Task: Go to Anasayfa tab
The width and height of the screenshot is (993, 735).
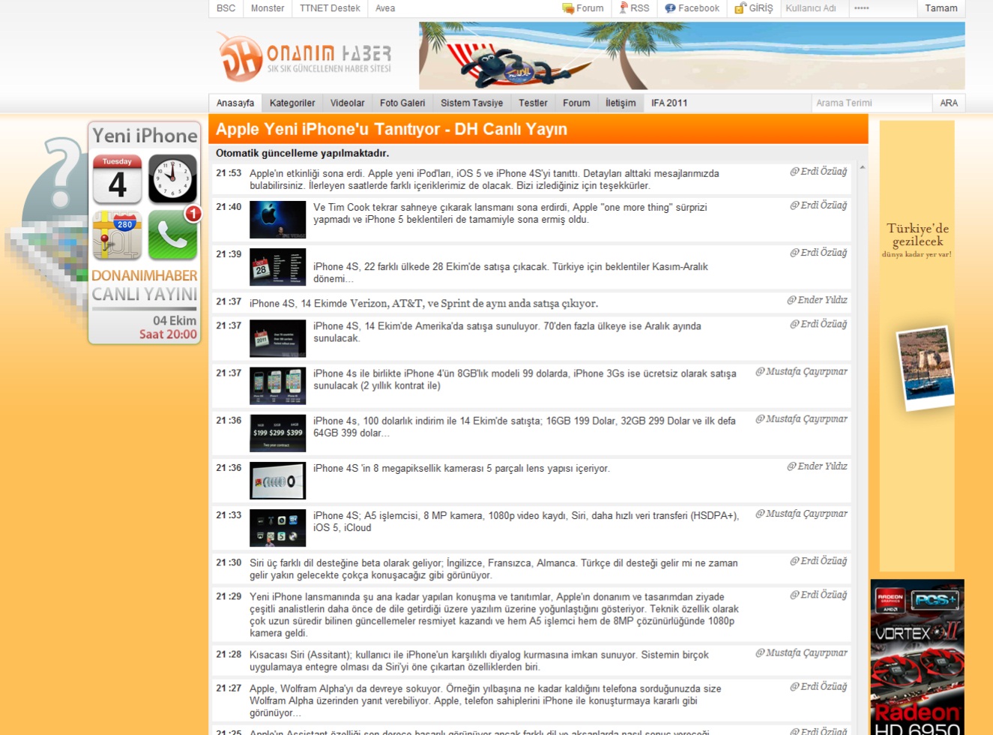Action: click(235, 103)
